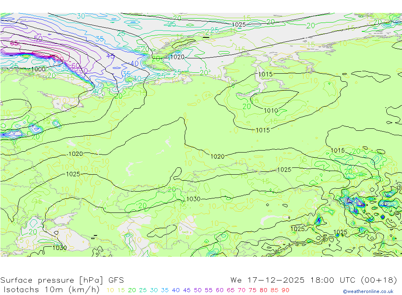The width and height of the screenshot is (402, 295).
Task: Click the 1000 isobar label on the map
Action: point(39,69)
